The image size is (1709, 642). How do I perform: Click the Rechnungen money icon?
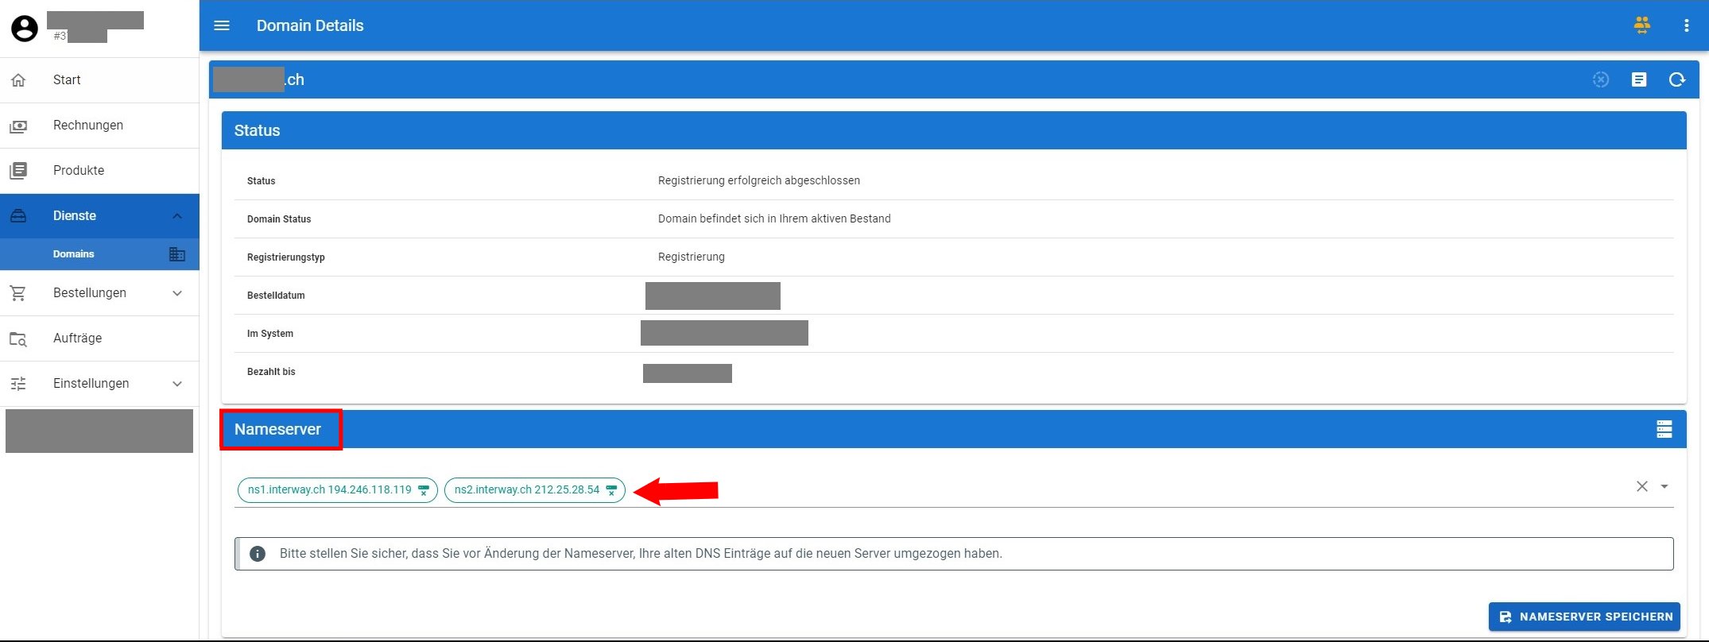click(x=18, y=126)
